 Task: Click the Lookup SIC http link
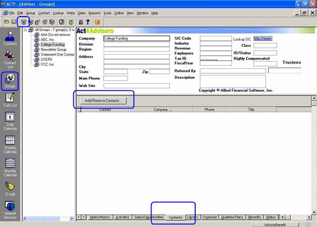[x=263, y=39]
